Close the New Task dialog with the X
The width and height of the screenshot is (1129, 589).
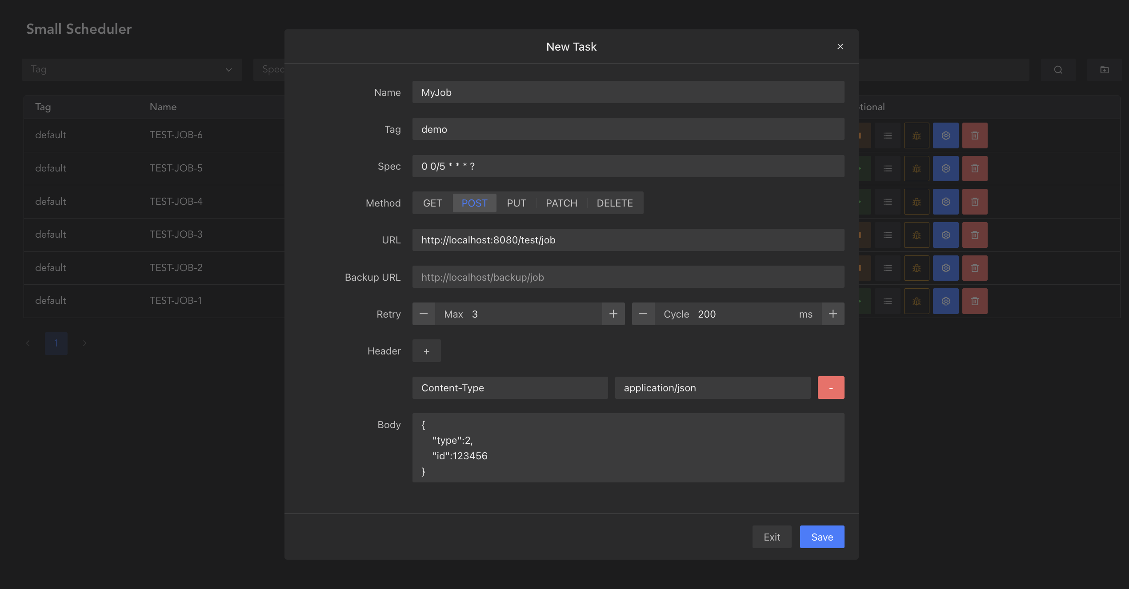tap(840, 46)
